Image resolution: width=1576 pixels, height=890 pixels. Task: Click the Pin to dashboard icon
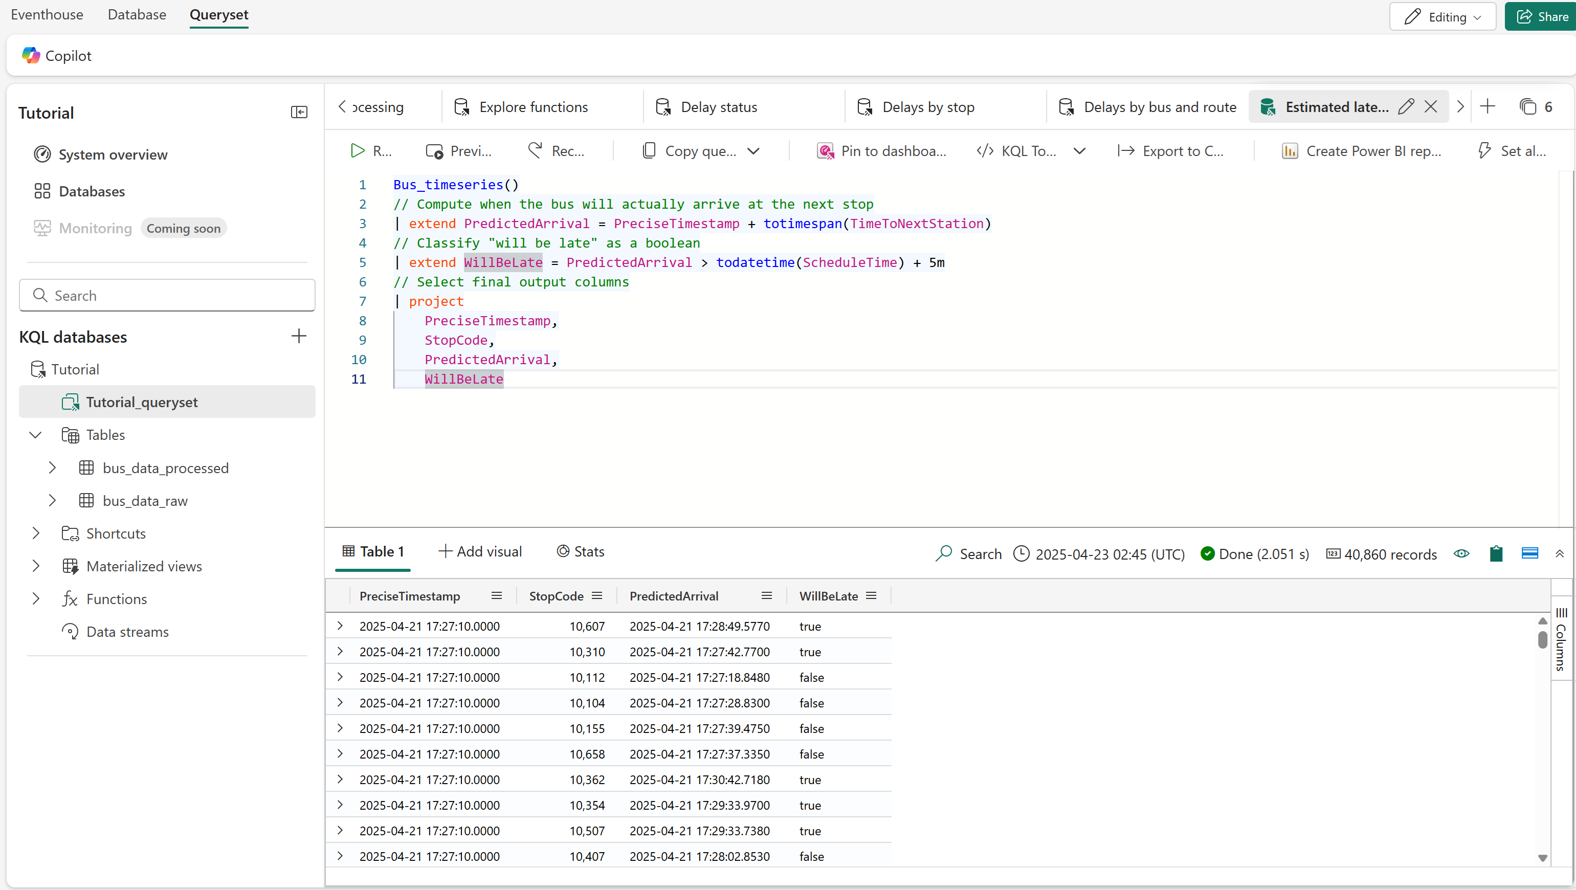[825, 151]
